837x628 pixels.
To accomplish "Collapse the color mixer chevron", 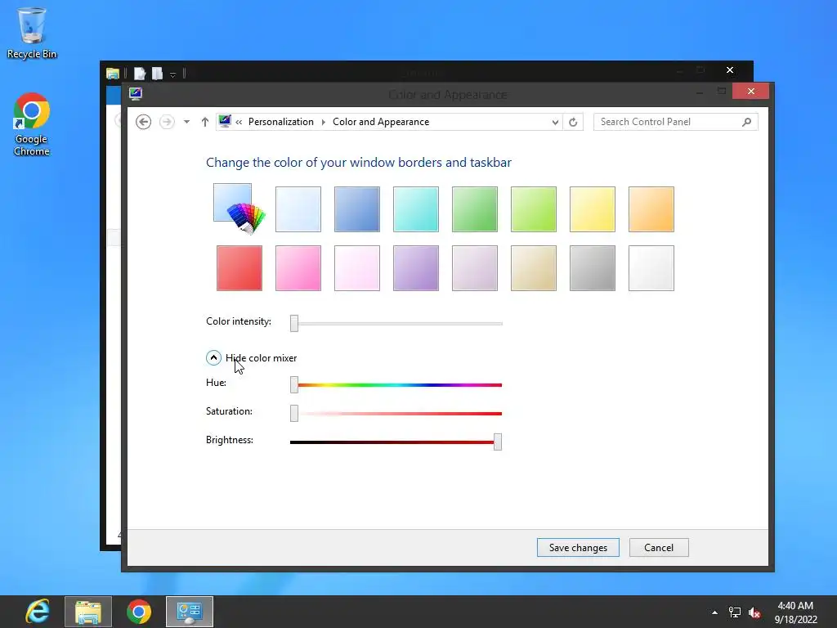I will [213, 358].
